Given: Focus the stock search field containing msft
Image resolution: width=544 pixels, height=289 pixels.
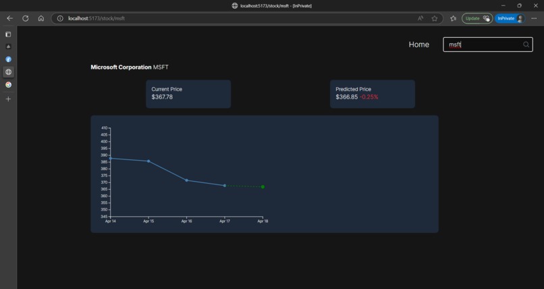Looking at the screenshot, I should (488, 45).
